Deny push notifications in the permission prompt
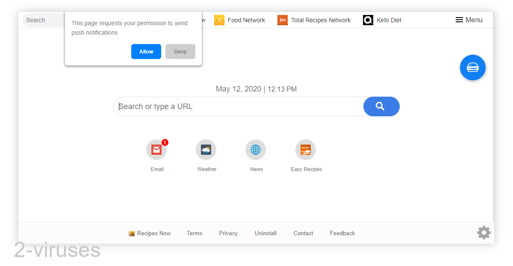Viewport: 513px width, 266px height. point(180,51)
